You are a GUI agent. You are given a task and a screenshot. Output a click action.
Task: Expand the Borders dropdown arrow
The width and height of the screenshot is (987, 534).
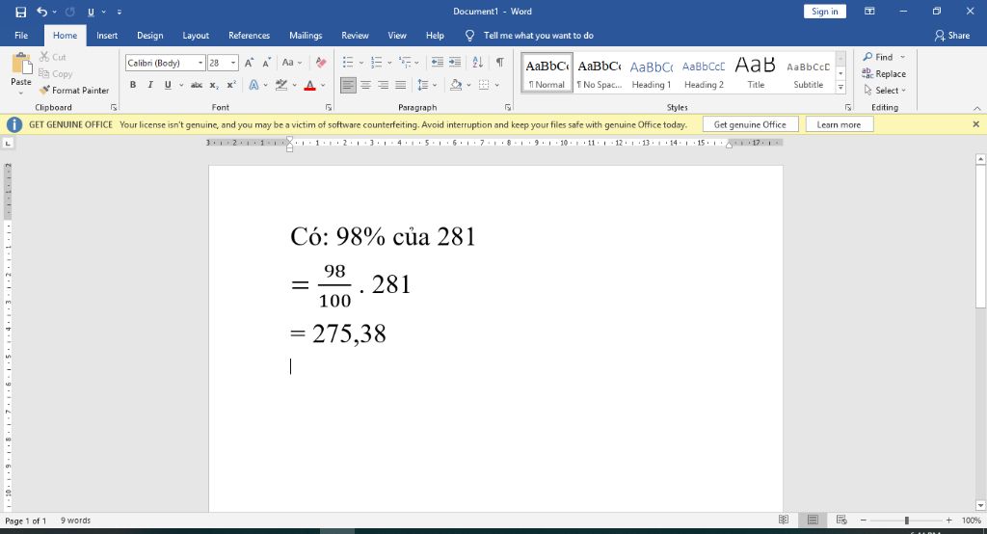click(x=497, y=85)
